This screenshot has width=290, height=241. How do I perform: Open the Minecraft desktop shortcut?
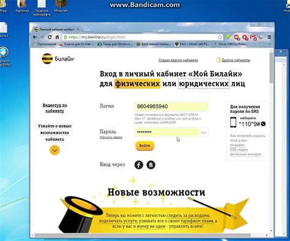coord(61,6)
